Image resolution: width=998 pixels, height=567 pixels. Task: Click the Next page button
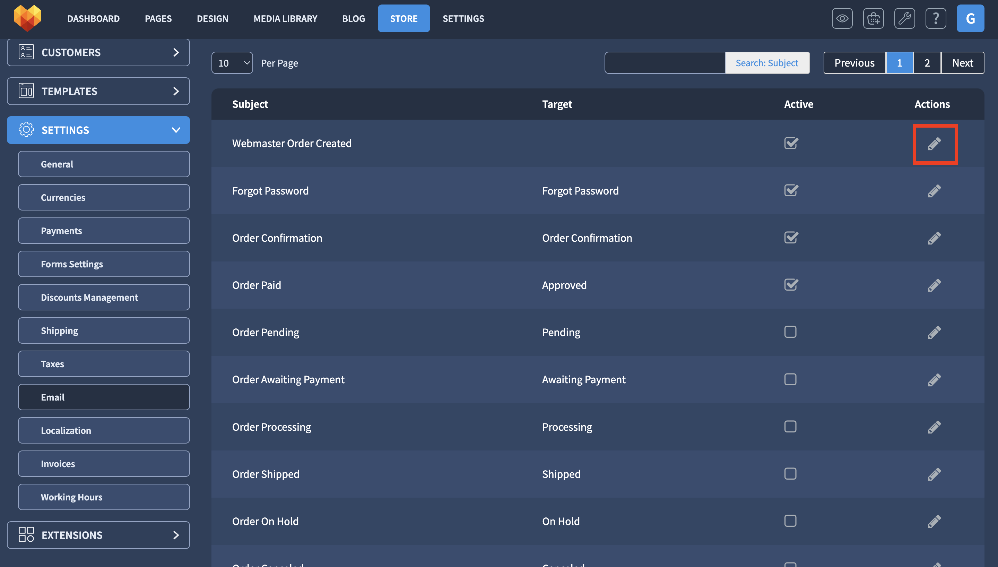[963, 63]
